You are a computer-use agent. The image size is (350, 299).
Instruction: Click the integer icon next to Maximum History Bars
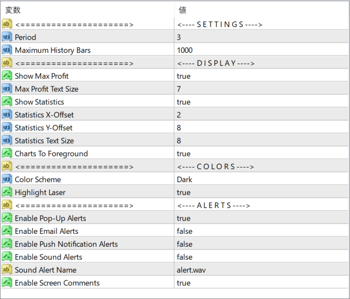7,50
